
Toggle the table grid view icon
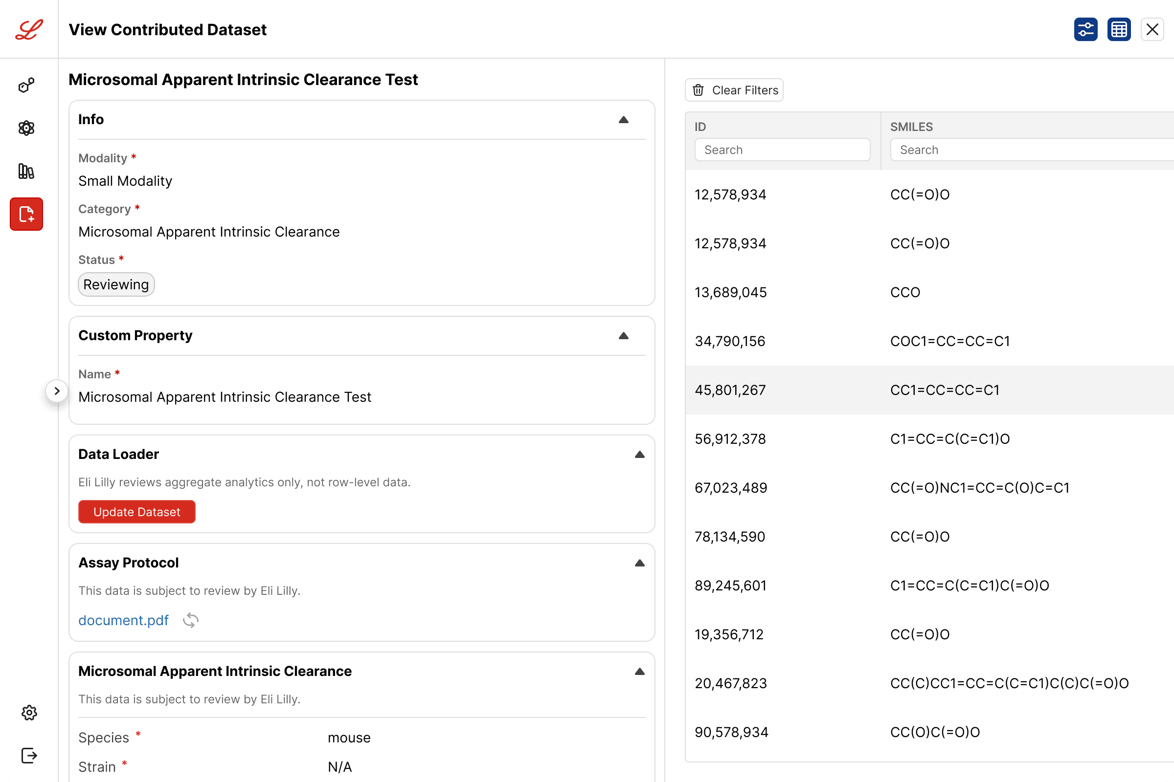pyautogui.click(x=1119, y=29)
